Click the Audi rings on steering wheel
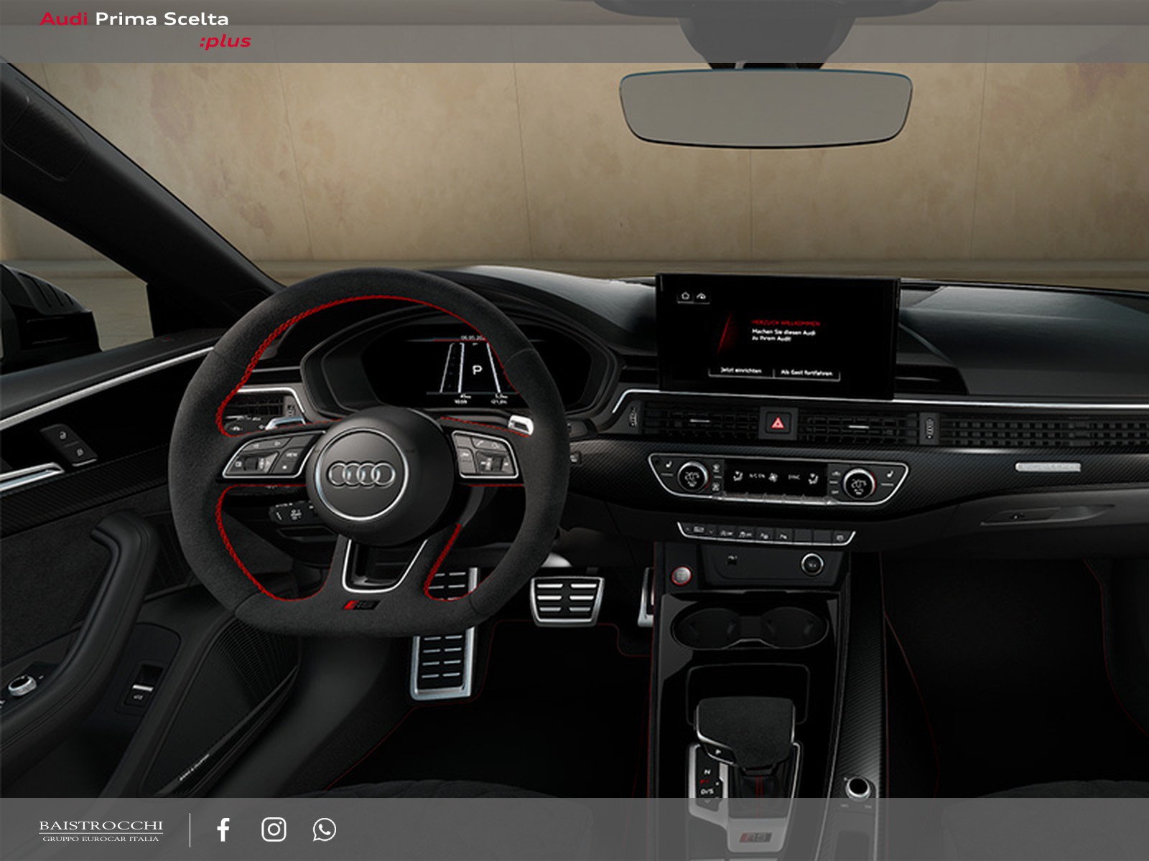The image size is (1149, 861). click(361, 474)
